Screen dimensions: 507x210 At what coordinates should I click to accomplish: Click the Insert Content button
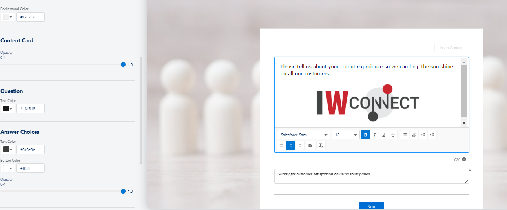pos(452,48)
